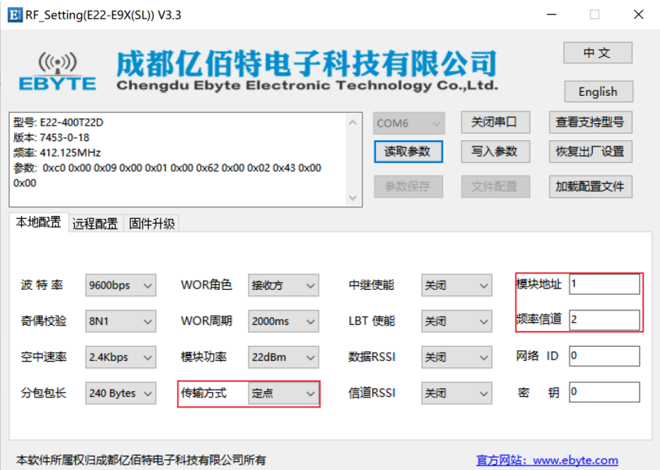The image size is (660, 470).
Task: Click 查看支持型号 button
Action: click(x=590, y=122)
